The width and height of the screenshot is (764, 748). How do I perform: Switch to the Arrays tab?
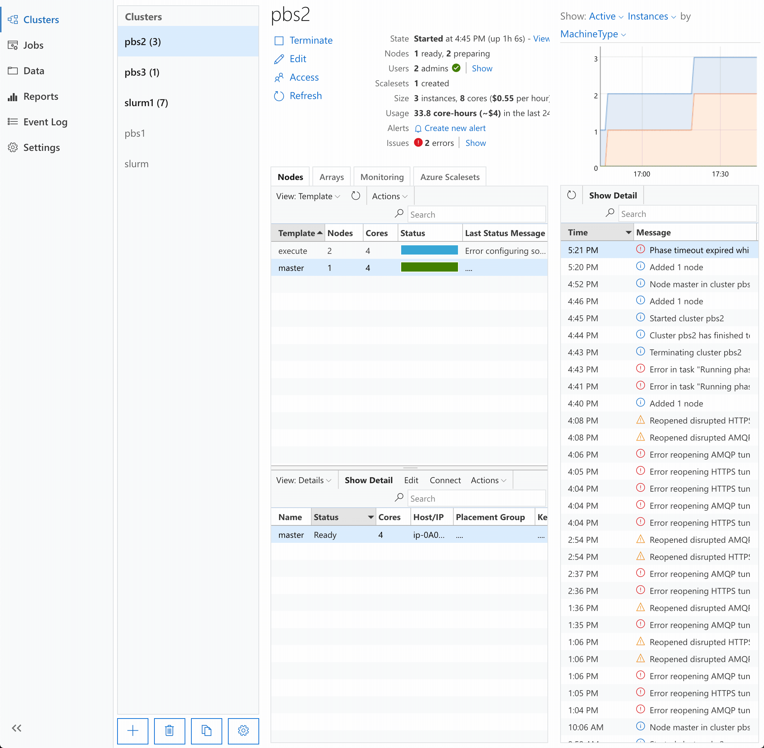pyautogui.click(x=332, y=177)
